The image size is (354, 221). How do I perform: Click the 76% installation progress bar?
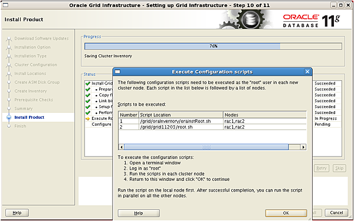[213, 46]
